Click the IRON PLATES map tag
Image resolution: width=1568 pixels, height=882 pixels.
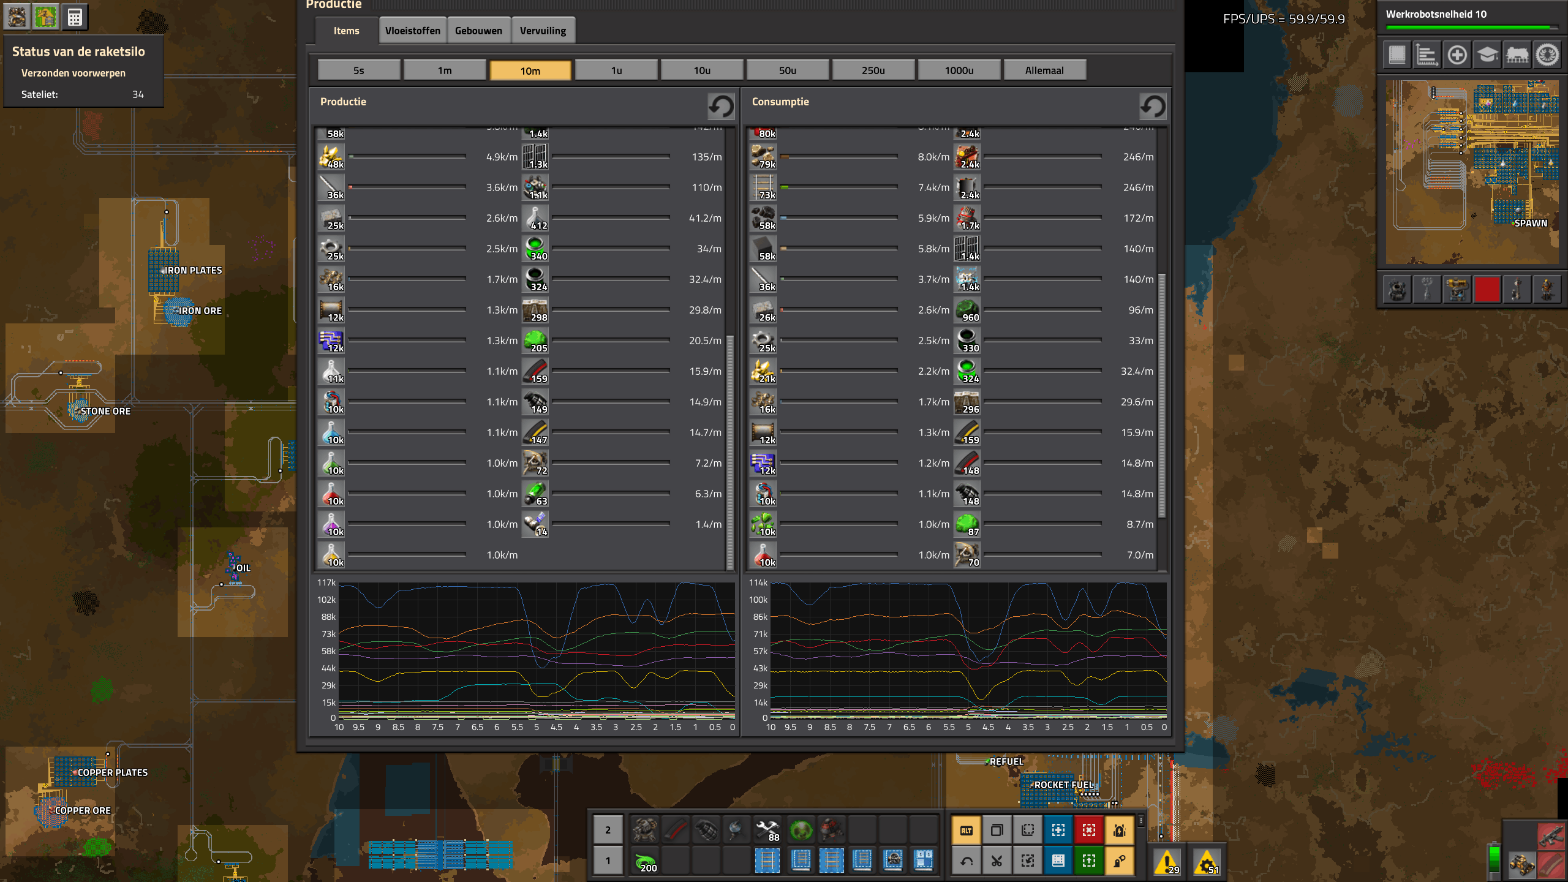[193, 270]
